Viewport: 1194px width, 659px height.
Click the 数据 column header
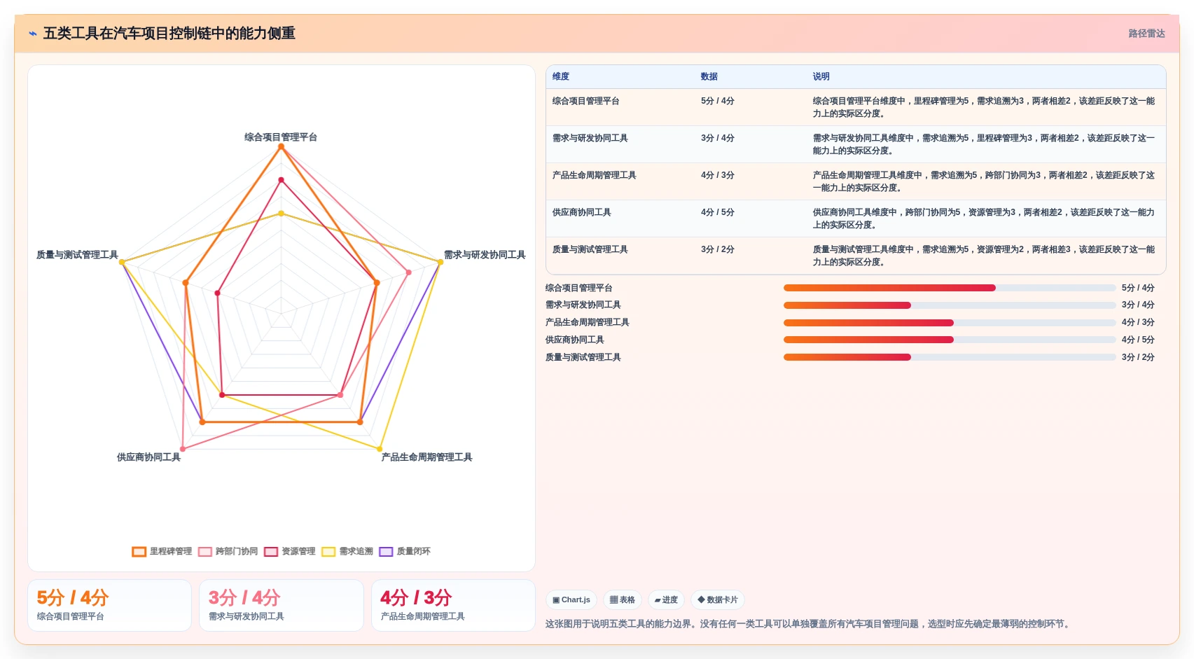coord(709,76)
